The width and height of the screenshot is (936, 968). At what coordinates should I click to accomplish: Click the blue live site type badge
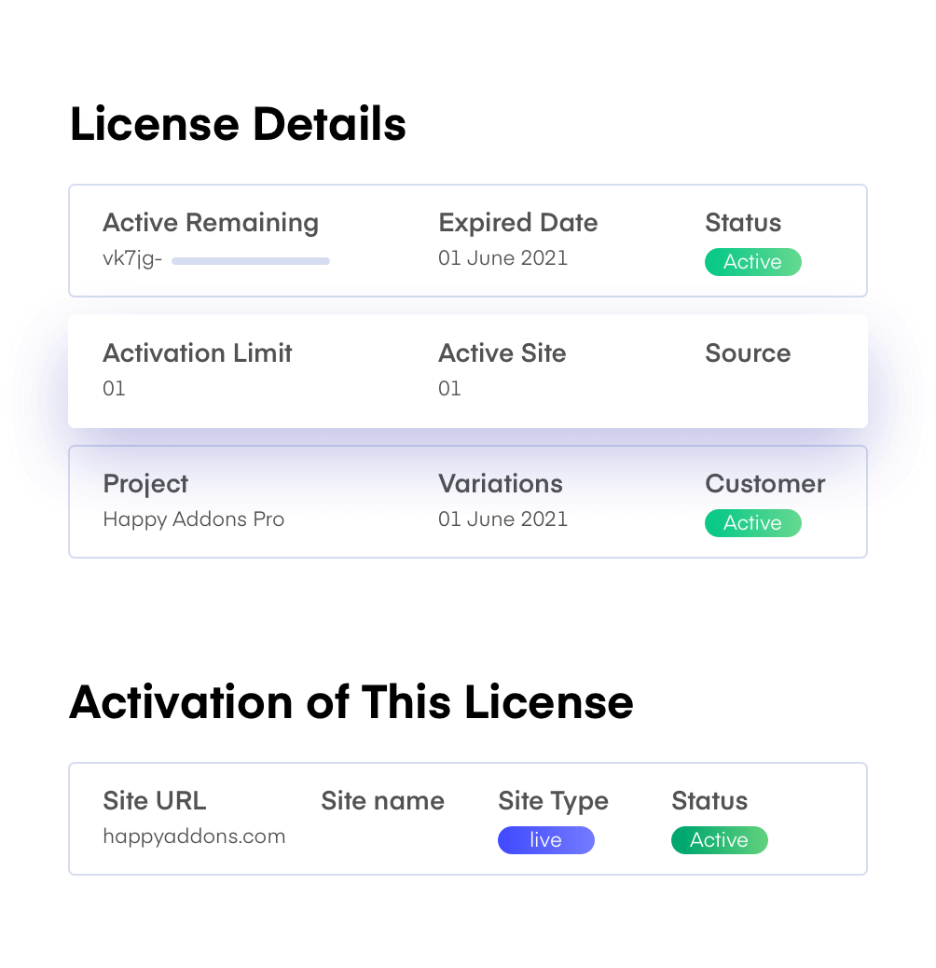pos(546,840)
